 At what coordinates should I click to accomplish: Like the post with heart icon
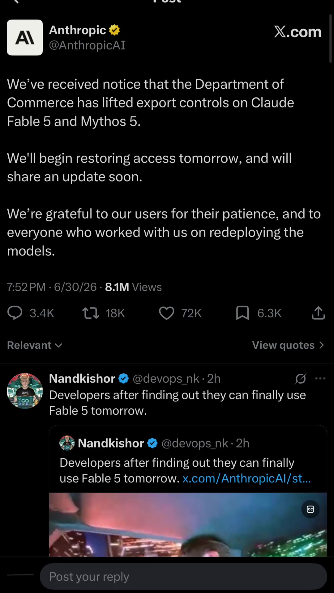tap(167, 313)
